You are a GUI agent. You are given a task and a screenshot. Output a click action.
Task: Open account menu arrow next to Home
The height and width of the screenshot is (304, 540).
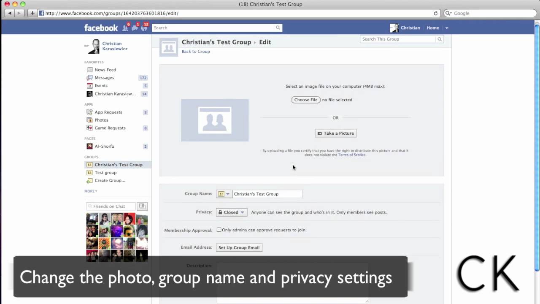pyautogui.click(x=447, y=28)
